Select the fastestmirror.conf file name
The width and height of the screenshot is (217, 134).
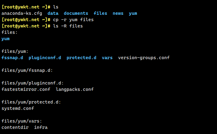tap(26, 89)
